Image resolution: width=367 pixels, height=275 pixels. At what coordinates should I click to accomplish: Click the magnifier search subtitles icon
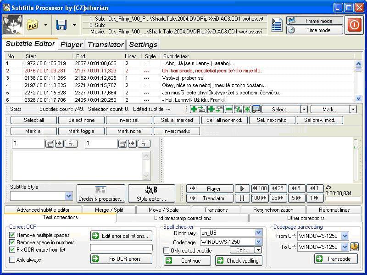click(x=256, y=109)
